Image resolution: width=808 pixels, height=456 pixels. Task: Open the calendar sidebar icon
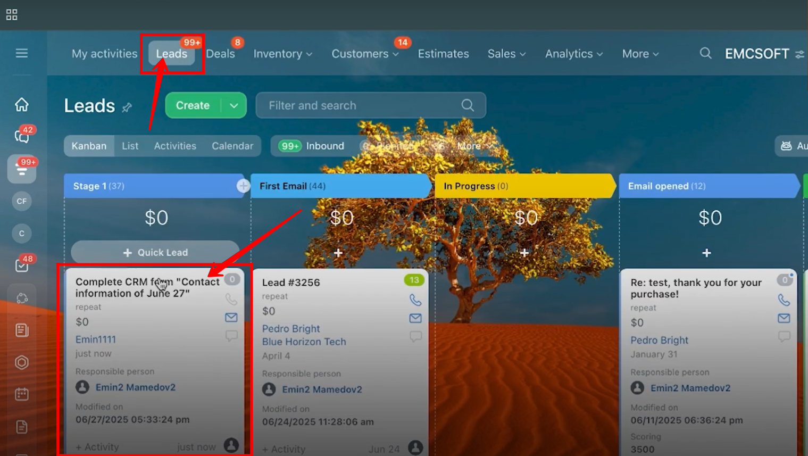(22, 394)
